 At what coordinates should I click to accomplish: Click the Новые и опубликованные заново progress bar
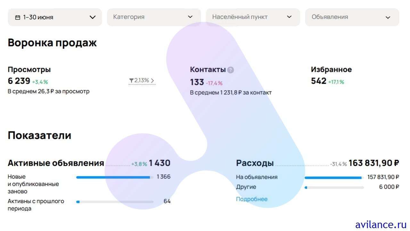(115, 177)
